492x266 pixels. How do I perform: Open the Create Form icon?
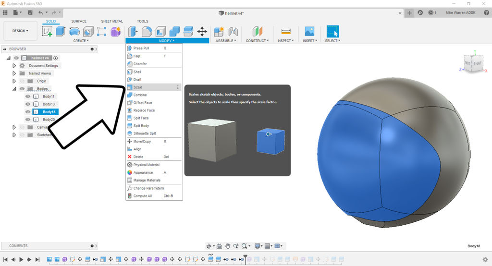(x=115, y=31)
